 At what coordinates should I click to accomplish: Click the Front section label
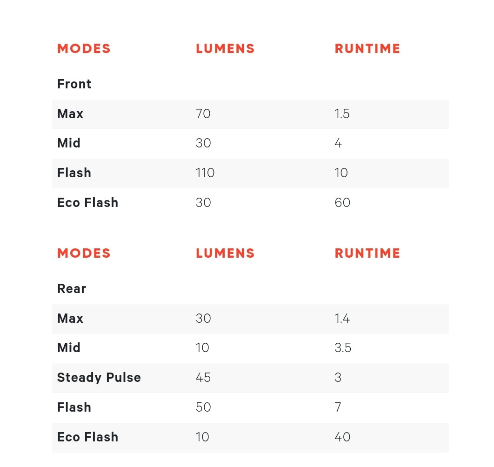click(74, 84)
